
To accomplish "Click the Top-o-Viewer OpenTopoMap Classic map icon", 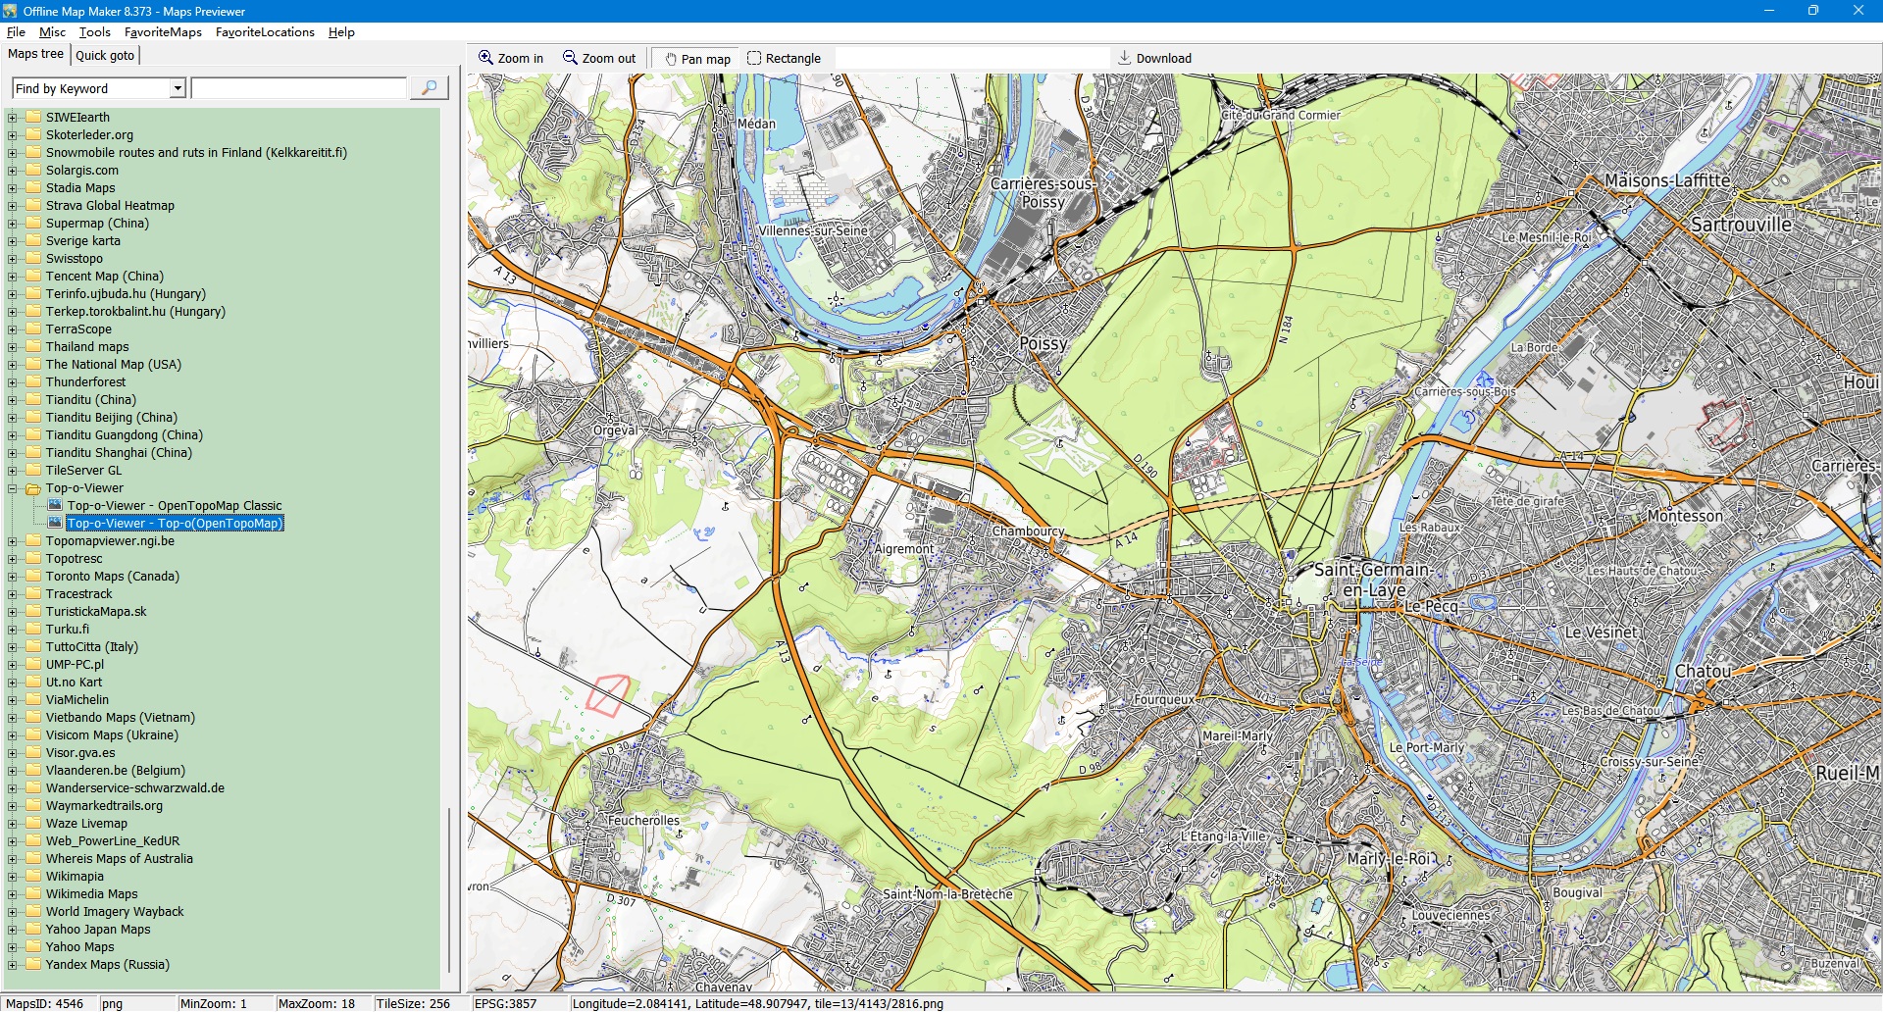I will pos(56,506).
